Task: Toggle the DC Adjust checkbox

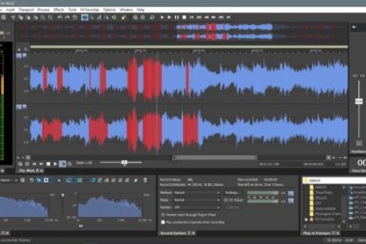Action: tap(226, 199)
